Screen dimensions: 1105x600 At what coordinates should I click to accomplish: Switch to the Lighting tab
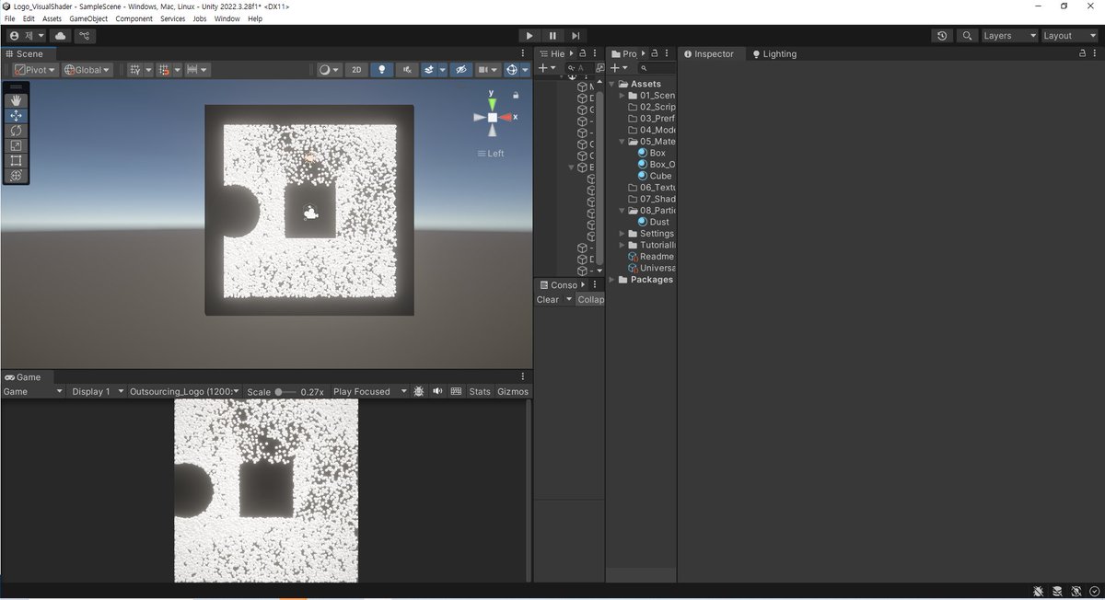tap(774, 54)
